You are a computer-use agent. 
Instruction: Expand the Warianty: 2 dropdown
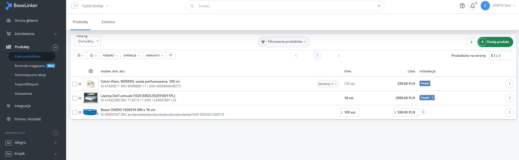point(327,84)
